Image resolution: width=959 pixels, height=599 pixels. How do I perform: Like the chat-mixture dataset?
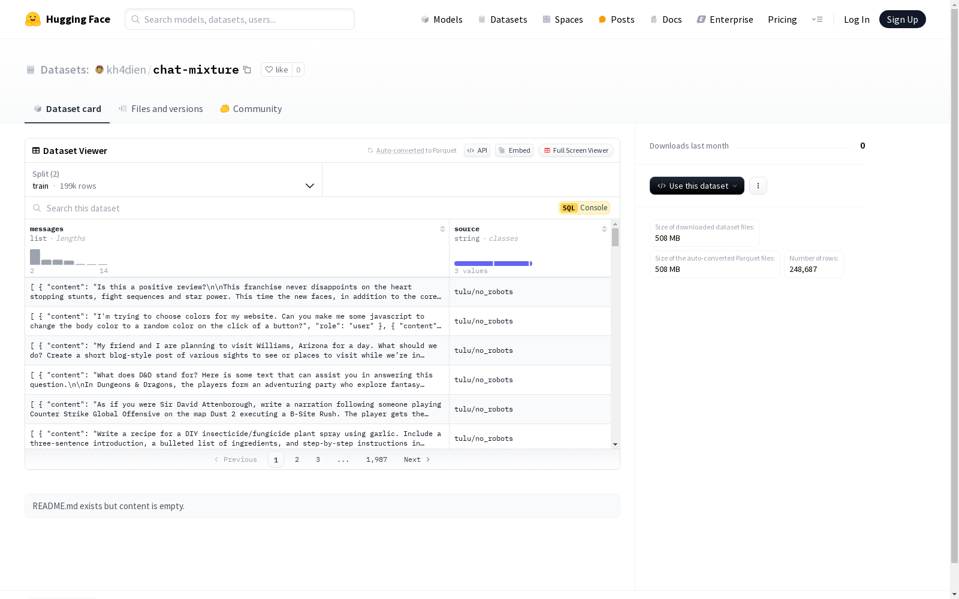(276, 69)
